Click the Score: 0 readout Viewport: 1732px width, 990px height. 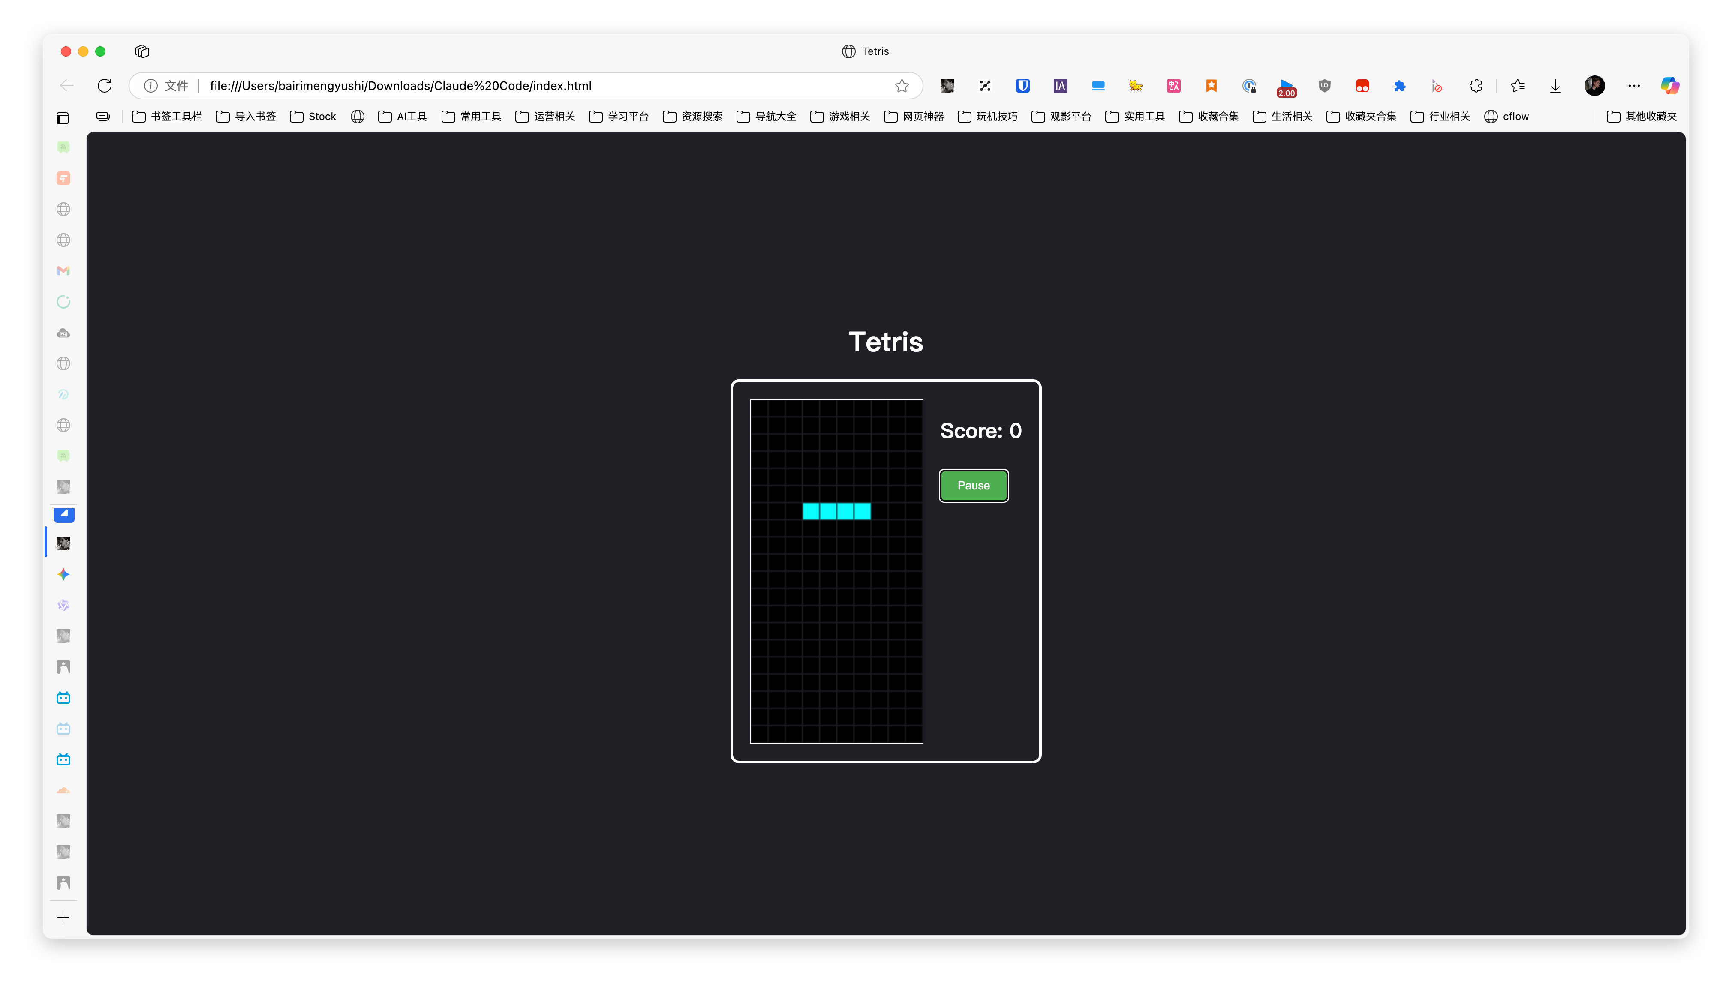[980, 431]
